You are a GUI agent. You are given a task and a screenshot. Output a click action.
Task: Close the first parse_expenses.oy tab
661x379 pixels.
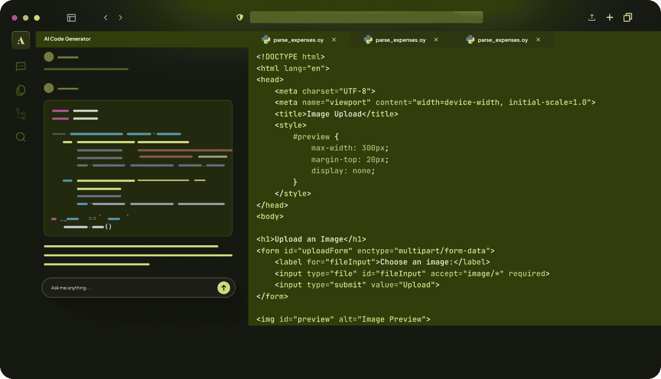click(334, 40)
